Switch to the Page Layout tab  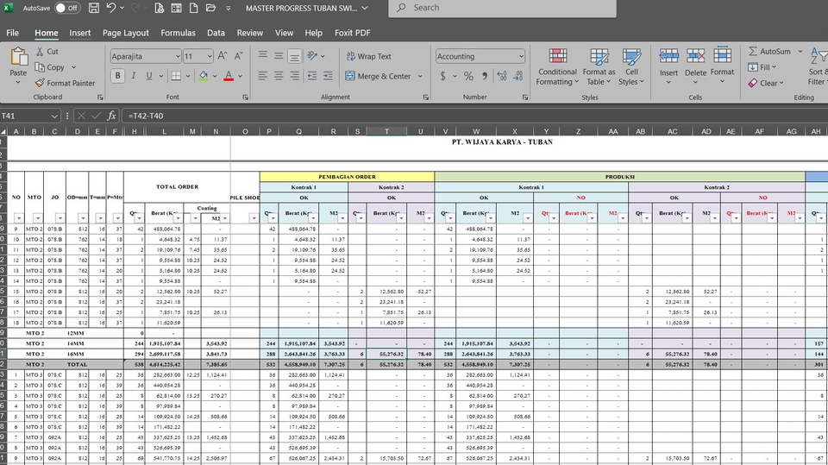click(x=126, y=33)
